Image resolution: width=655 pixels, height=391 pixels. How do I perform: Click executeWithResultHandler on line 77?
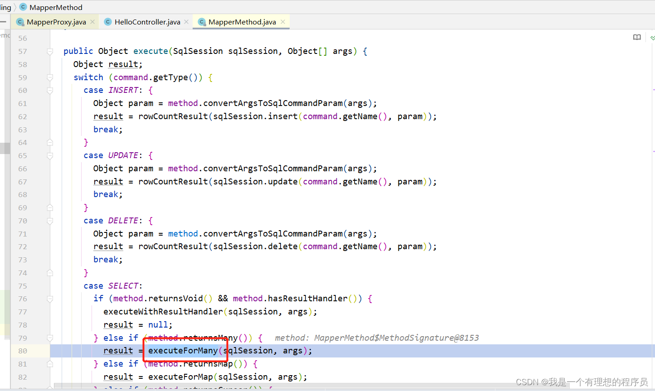click(163, 312)
